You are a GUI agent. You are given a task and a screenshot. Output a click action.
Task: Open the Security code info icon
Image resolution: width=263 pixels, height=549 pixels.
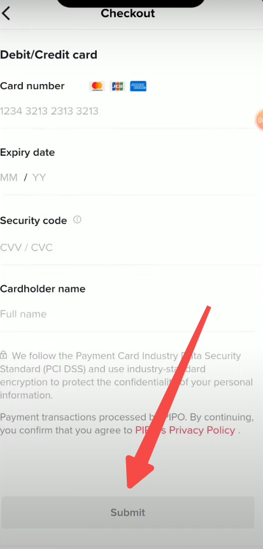pyautogui.click(x=77, y=220)
